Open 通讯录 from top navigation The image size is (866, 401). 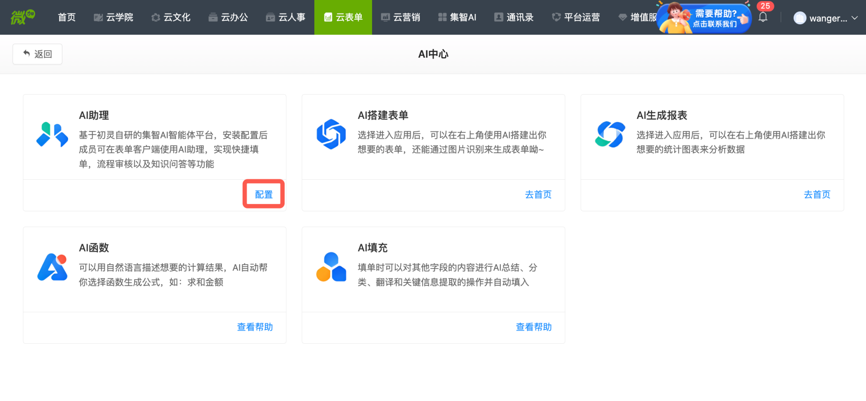[x=514, y=17]
